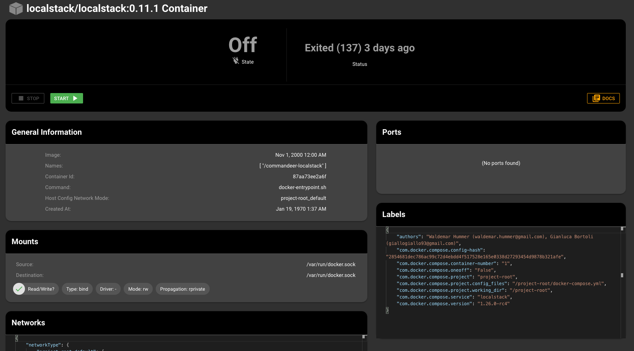Click the 'Propagation: rprivate' chip
The width and height of the screenshot is (634, 351).
(183, 289)
